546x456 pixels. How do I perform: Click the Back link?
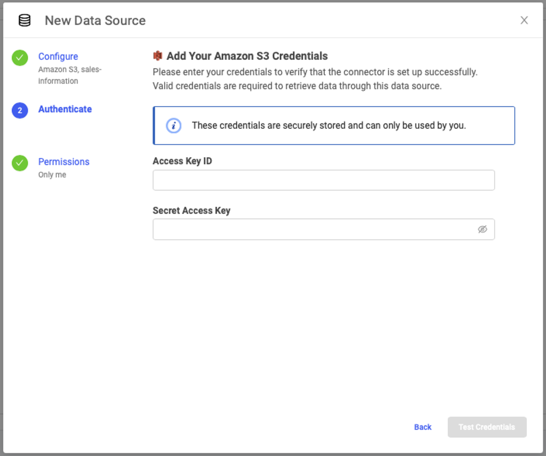coord(423,427)
